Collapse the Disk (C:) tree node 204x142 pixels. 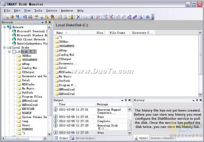9,52
